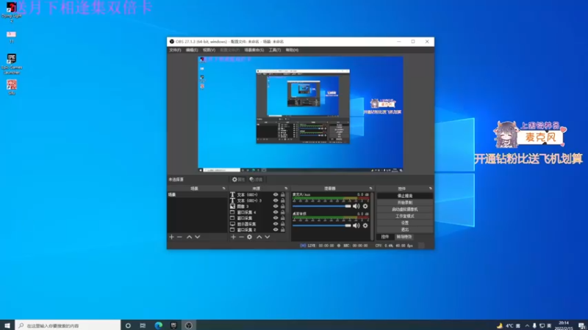Adjust the 麦克风/Aux volume slider

pos(322,206)
